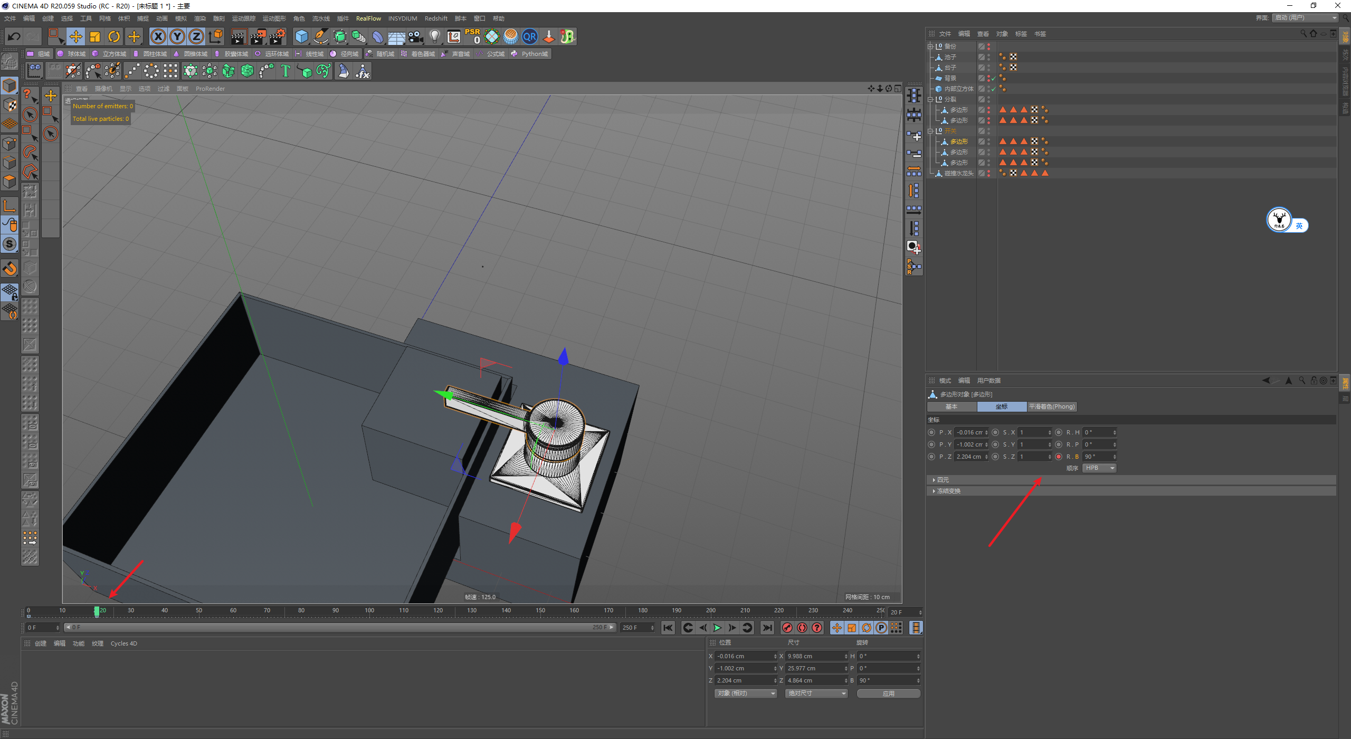Image resolution: width=1351 pixels, height=739 pixels.
Task: Switch to the 基本 tab
Action: point(951,406)
